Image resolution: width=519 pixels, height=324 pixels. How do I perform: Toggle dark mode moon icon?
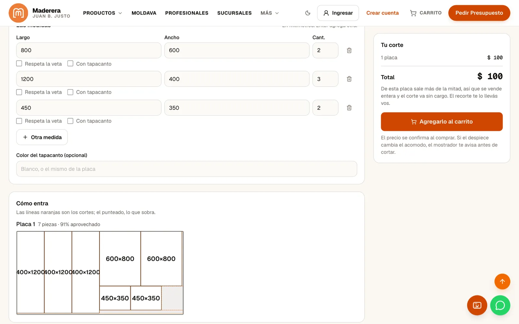point(308,13)
